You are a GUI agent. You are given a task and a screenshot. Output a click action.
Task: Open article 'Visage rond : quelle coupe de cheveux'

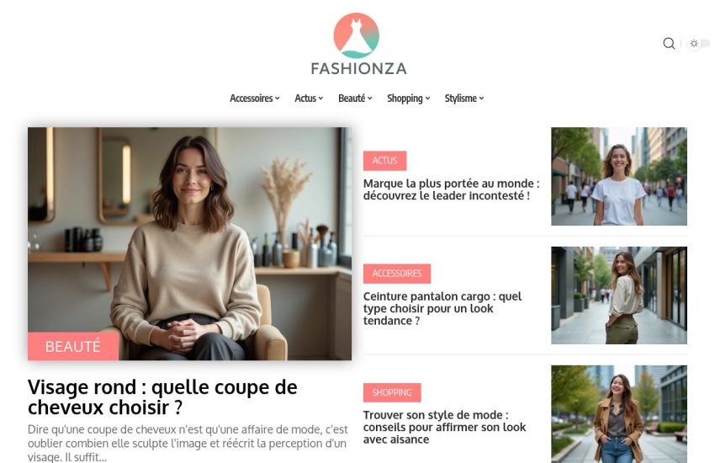(162, 396)
